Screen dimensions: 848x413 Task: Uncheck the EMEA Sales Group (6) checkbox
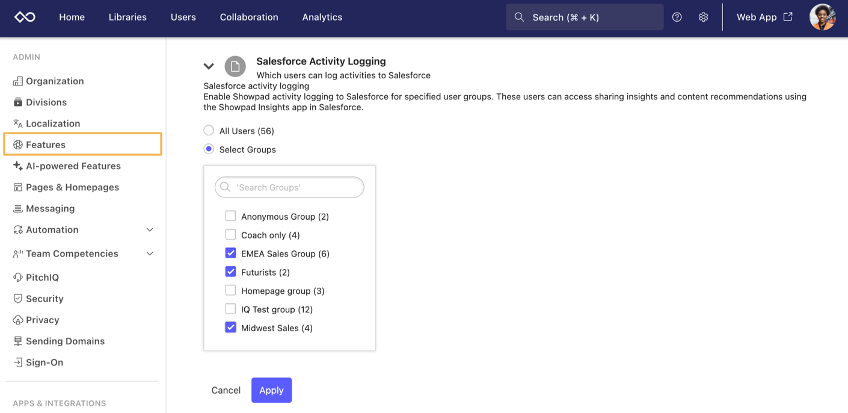tap(230, 253)
